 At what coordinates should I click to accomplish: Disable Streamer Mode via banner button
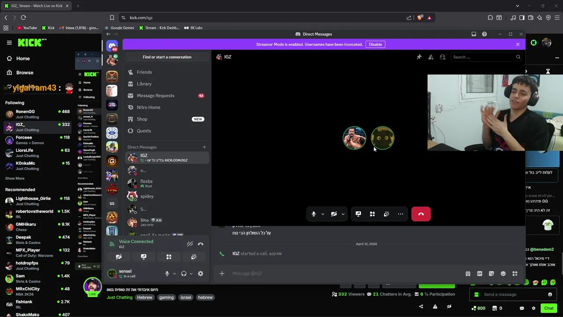point(375,44)
